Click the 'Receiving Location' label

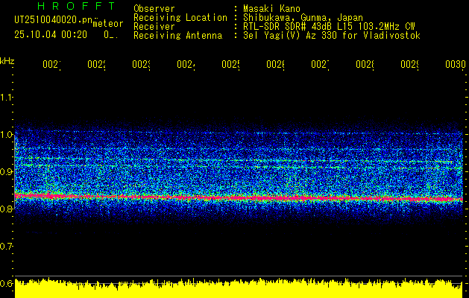point(180,17)
